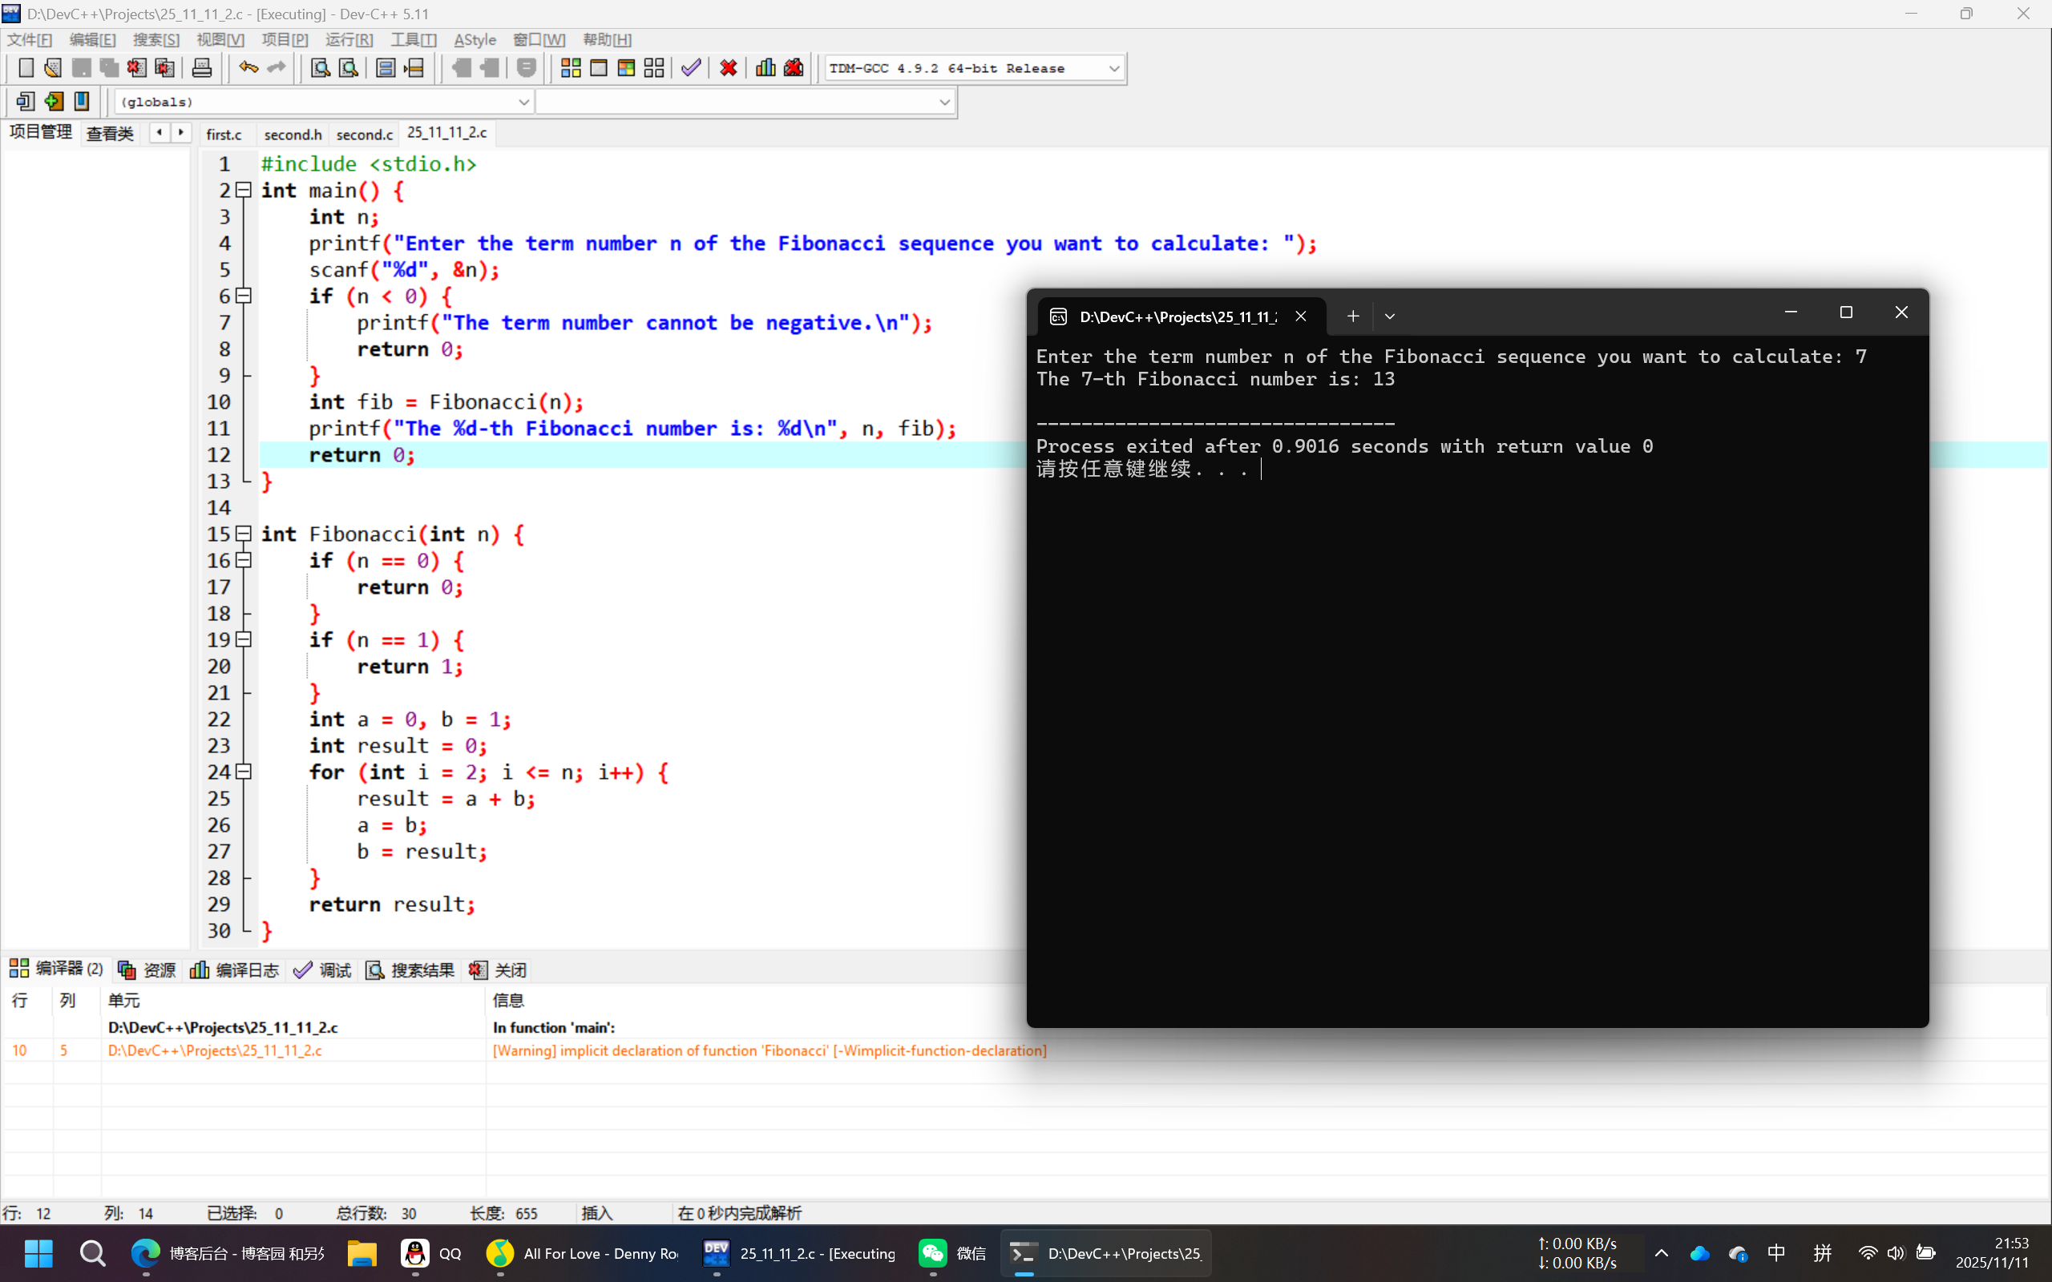Click the New file toolbar icon
This screenshot has height=1282, width=2052.
pos(26,68)
